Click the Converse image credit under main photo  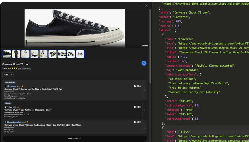coord(144,46)
